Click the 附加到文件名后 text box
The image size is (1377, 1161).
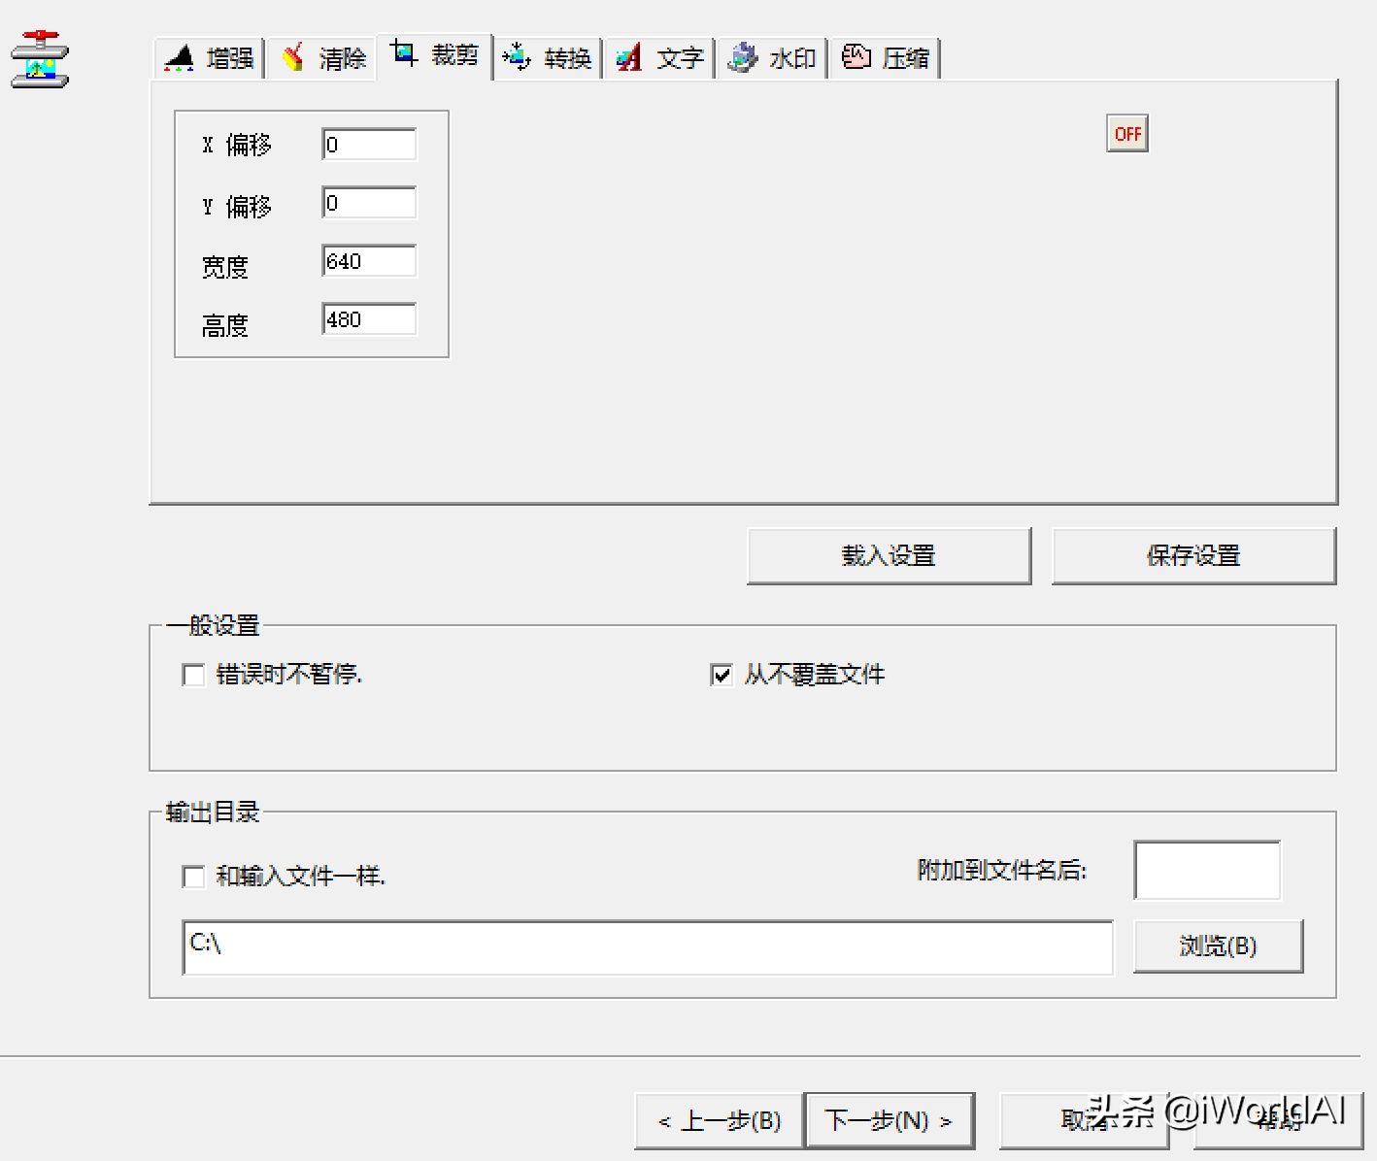tap(1207, 871)
